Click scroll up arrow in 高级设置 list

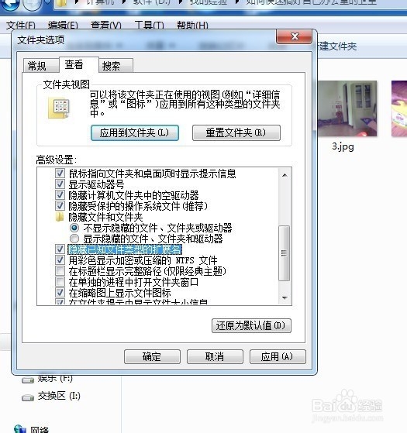click(285, 175)
